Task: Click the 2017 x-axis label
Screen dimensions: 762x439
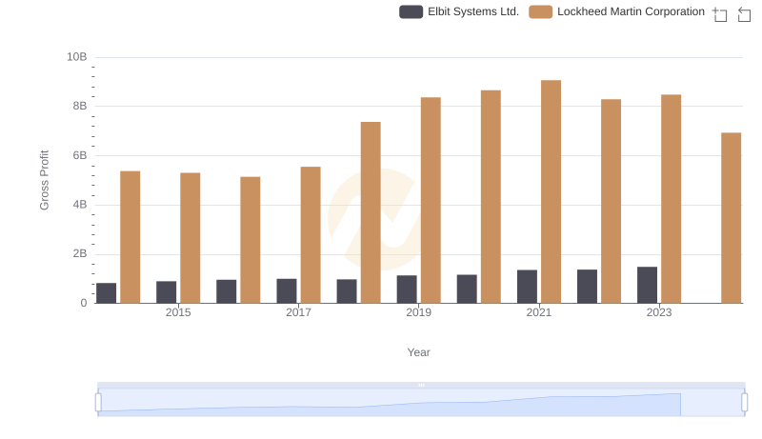Action: tap(298, 312)
